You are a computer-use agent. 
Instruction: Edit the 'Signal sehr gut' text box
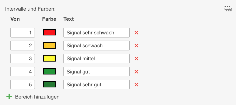click(x=96, y=84)
